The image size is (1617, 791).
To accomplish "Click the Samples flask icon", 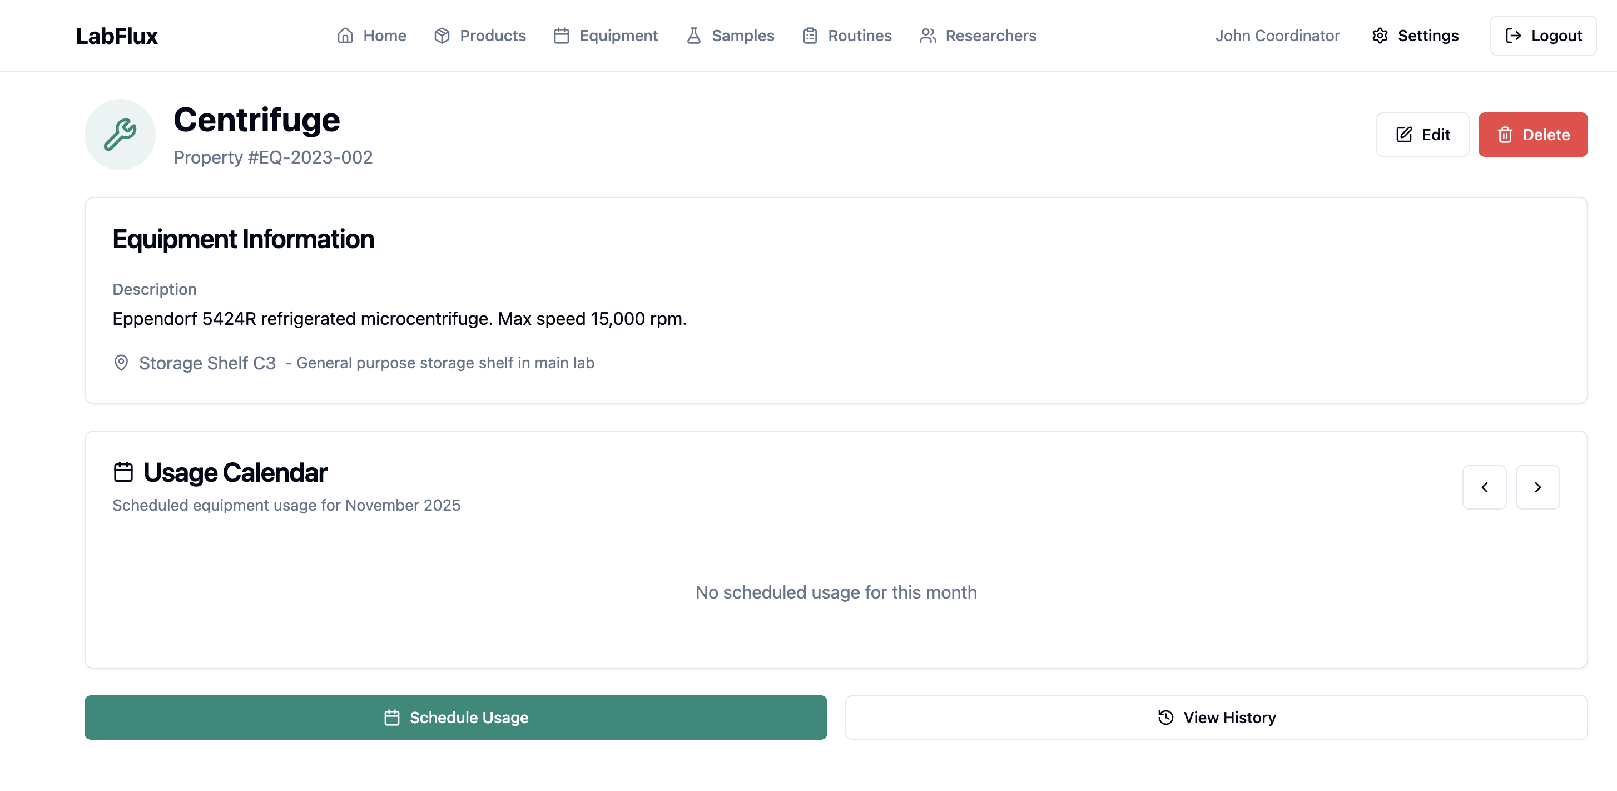I will tap(693, 36).
